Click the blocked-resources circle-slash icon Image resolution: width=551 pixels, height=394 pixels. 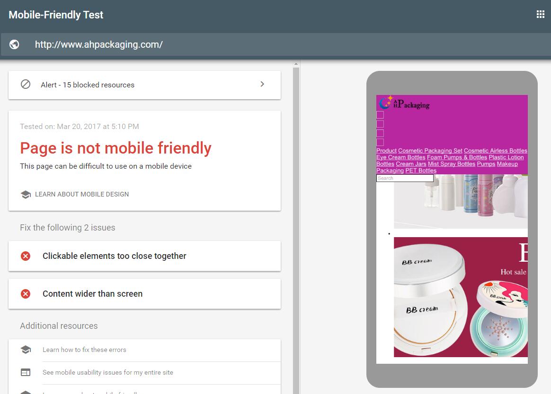(26, 84)
